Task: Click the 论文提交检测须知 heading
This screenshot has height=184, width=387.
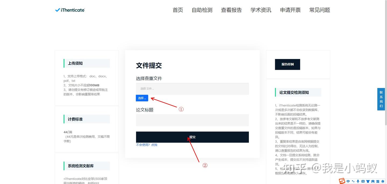Action: pos(294,93)
